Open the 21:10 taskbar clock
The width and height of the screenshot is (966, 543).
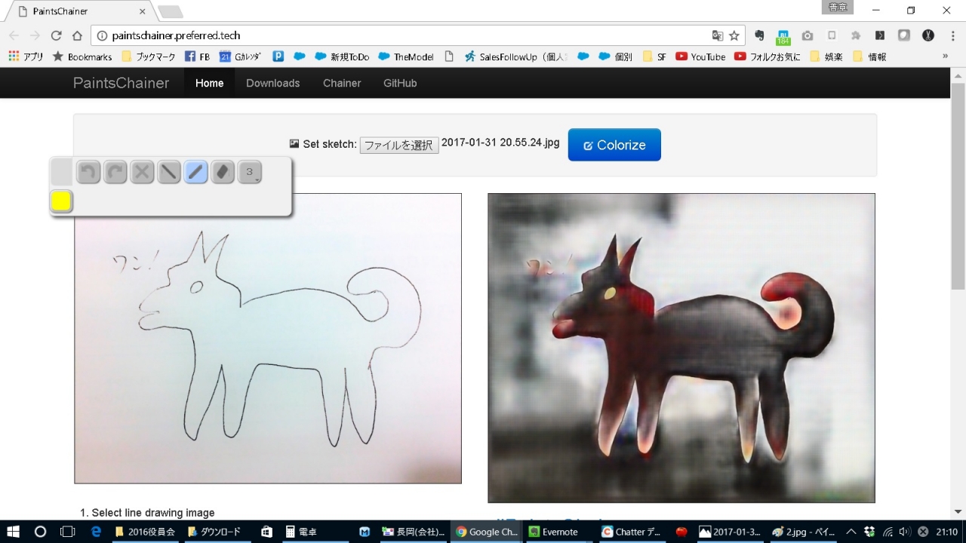tap(946, 532)
